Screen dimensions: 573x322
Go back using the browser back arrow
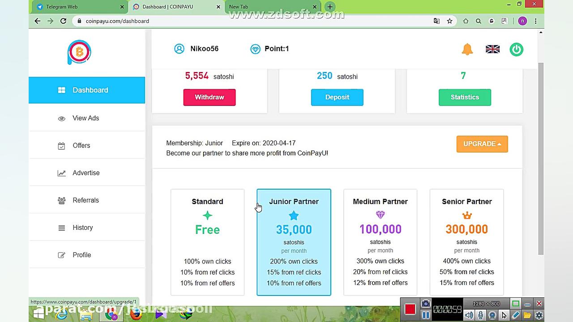click(38, 21)
